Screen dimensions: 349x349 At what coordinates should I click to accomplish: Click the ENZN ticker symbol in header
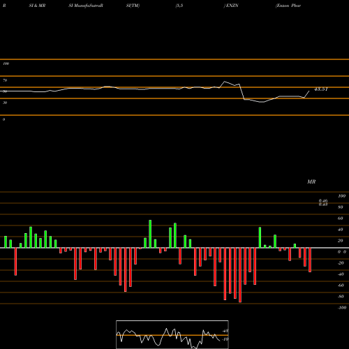tap(232, 6)
